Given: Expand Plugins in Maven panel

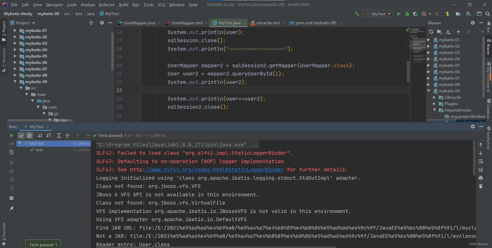Looking at the screenshot, I should (x=434, y=104).
